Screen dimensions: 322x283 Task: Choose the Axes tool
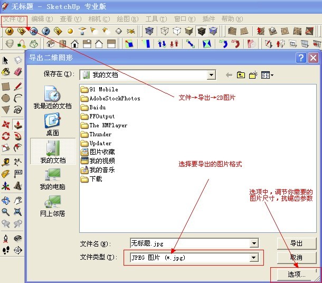point(6,186)
